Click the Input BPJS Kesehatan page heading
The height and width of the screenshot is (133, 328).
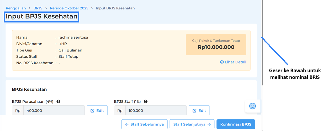point(41,16)
